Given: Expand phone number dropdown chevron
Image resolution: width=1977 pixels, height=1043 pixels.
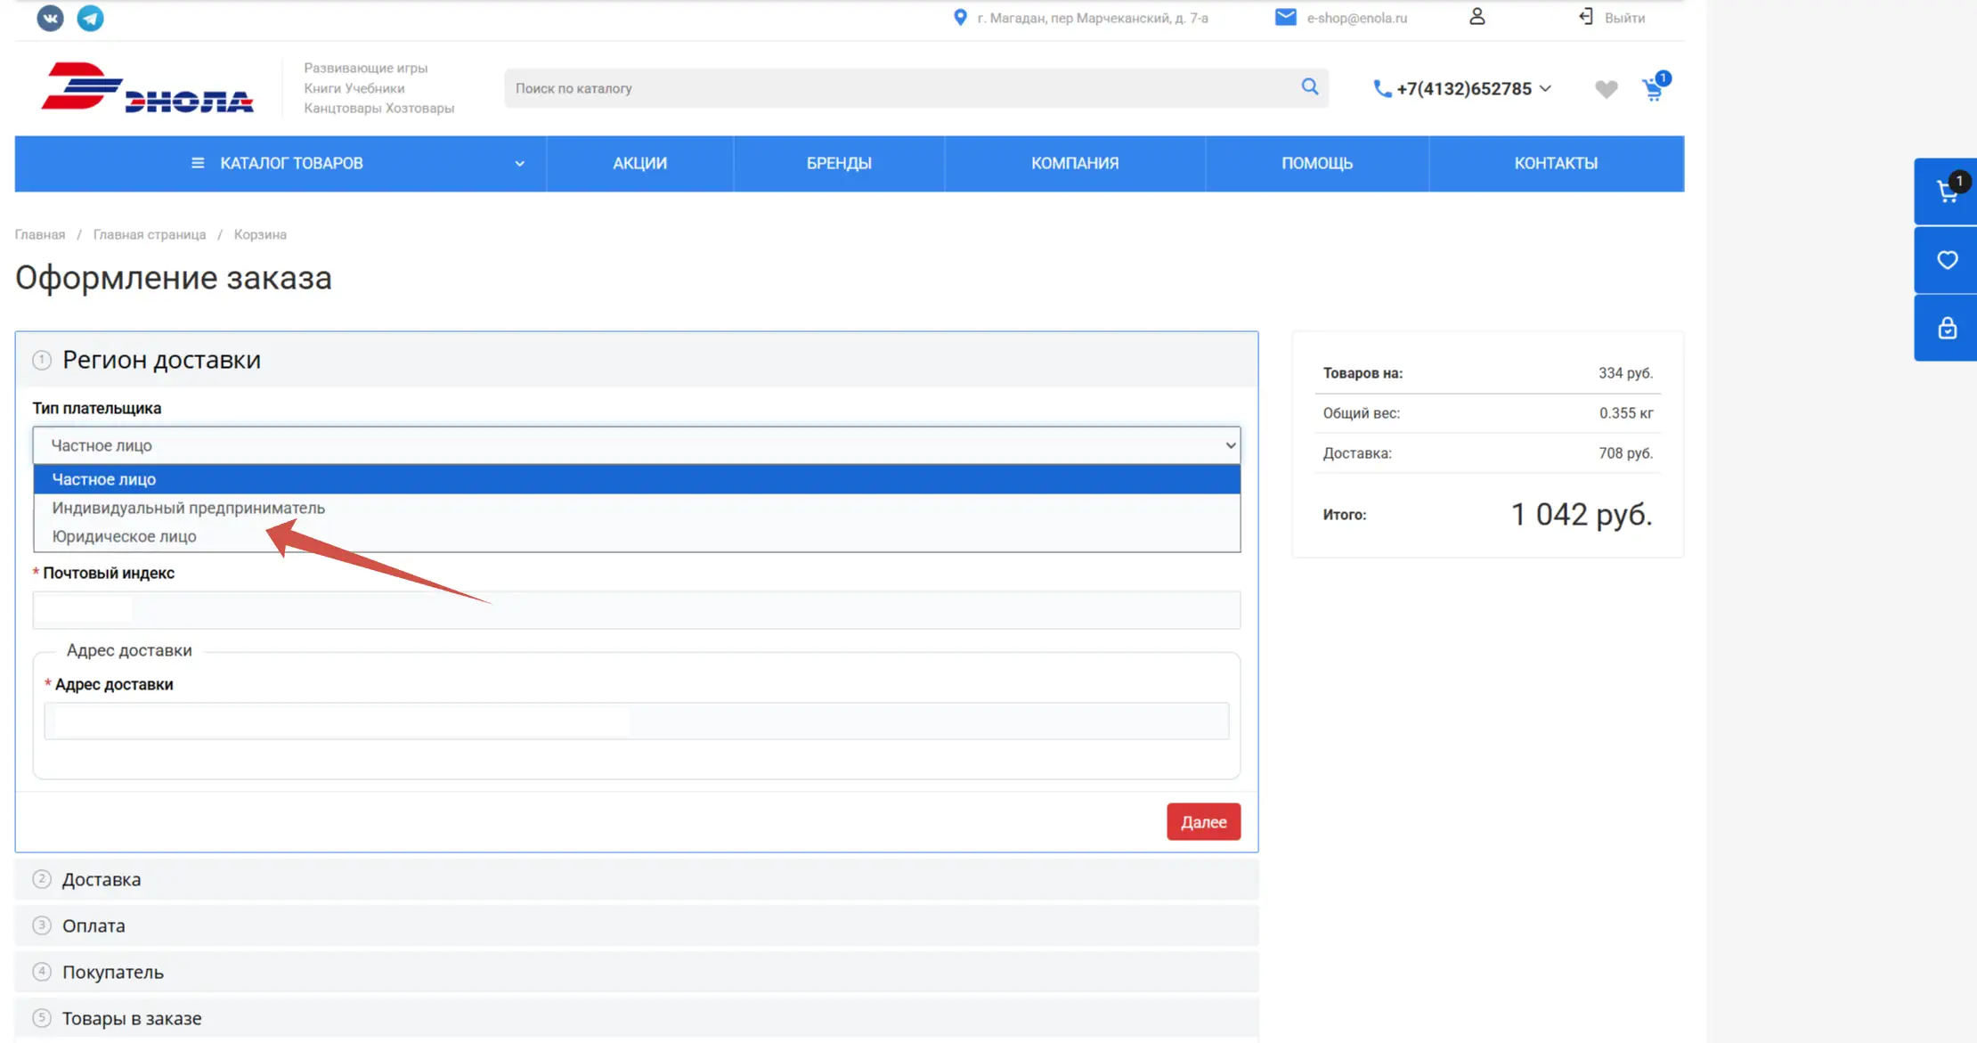Looking at the screenshot, I should [x=1545, y=88].
